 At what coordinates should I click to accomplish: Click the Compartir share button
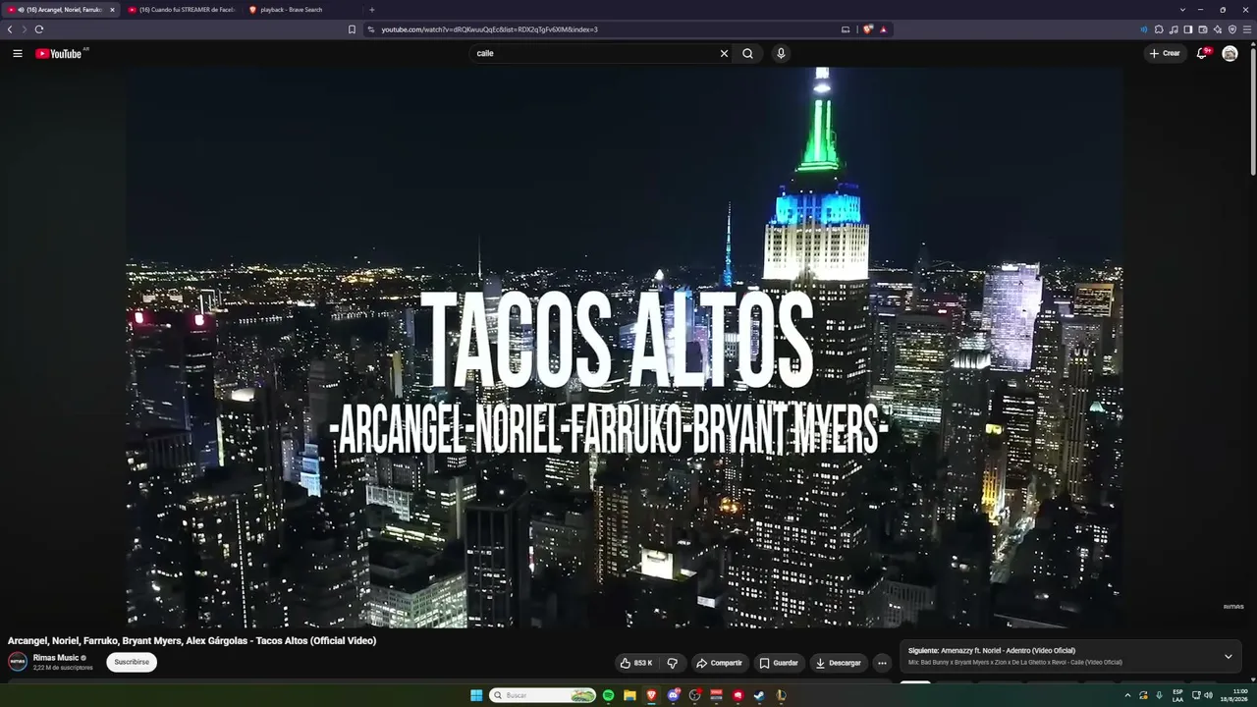pyautogui.click(x=720, y=663)
